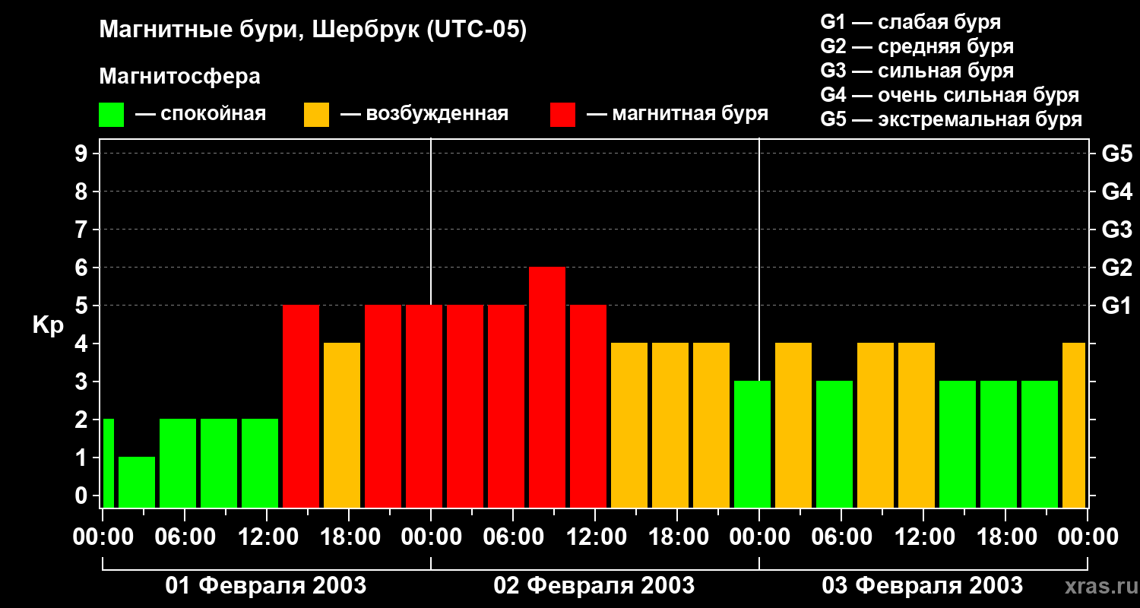The width and height of the screenshot is (1140, 608).
Task: Click the G5 scale label on the right axis
Action: coord(1117,154)
